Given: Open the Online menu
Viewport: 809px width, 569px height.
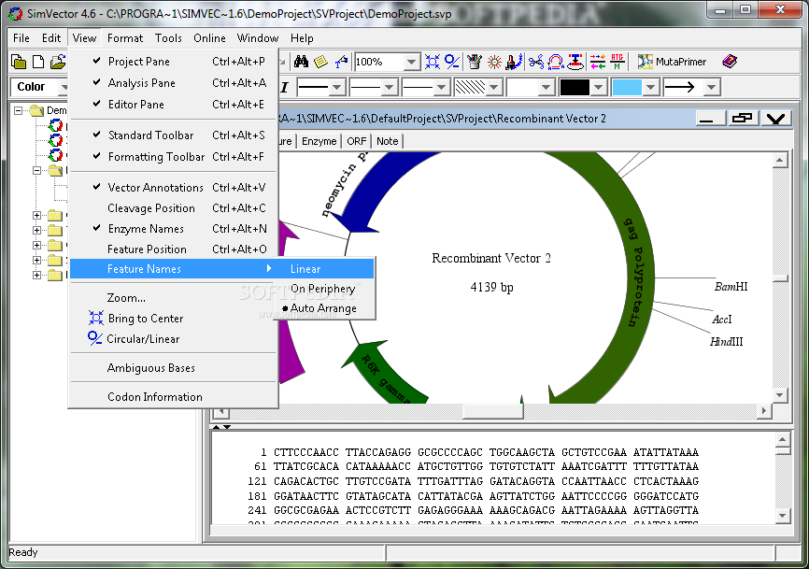Looking at the screenshot, I should point(209,38).
